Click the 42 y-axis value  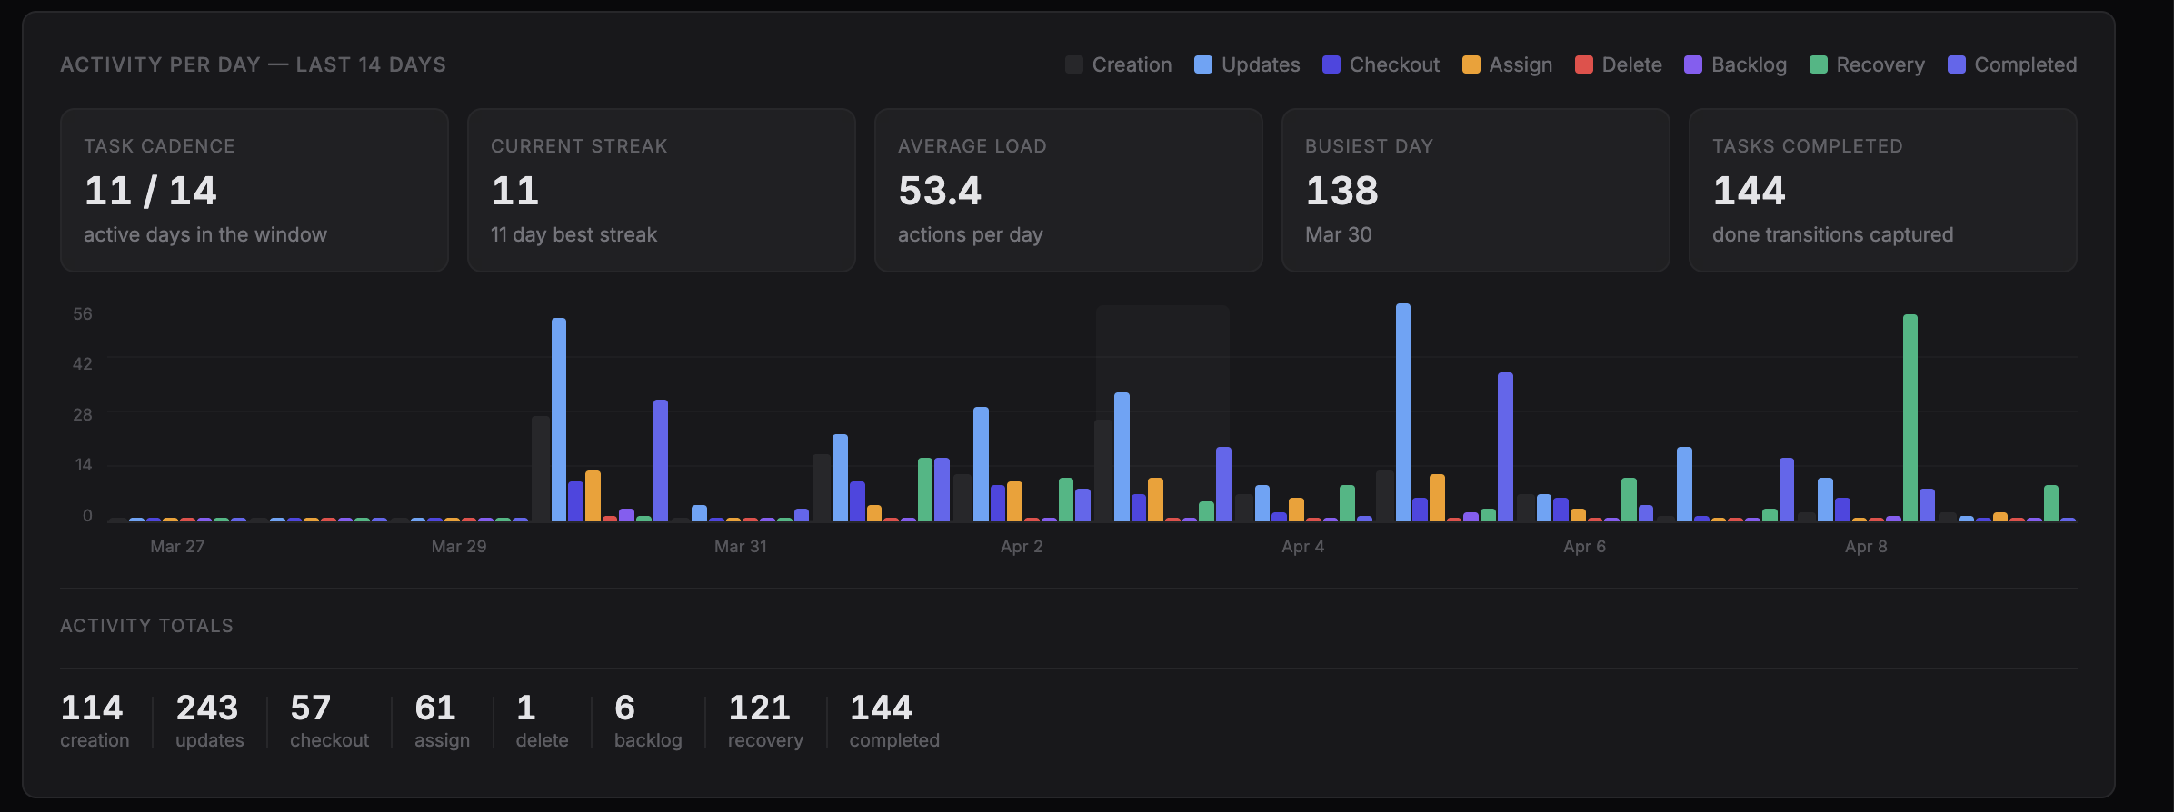click(x=83, y=363)
